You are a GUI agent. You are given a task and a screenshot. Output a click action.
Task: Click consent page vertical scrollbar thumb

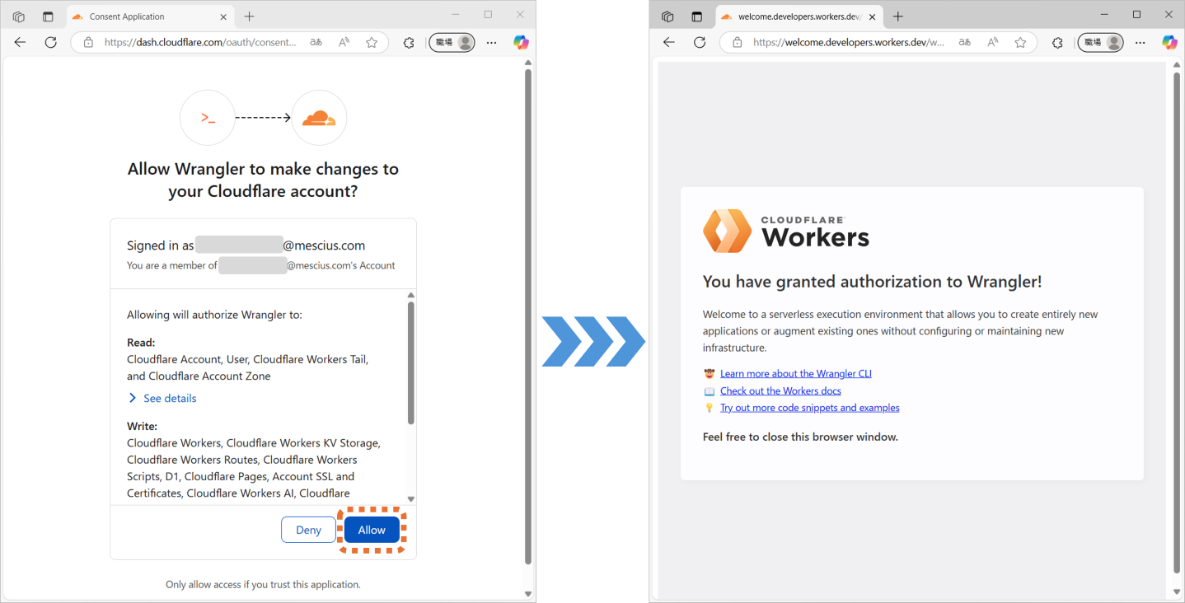point(528,316)
